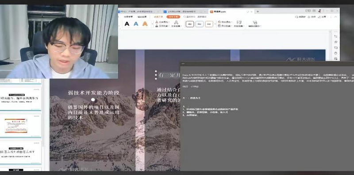Switch to the 文本工具 ribbon tab
The height and width of the screenshot is (175, 354).
tap(173, 17)
